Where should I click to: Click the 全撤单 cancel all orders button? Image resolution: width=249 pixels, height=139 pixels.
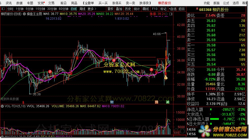point(89,3)
